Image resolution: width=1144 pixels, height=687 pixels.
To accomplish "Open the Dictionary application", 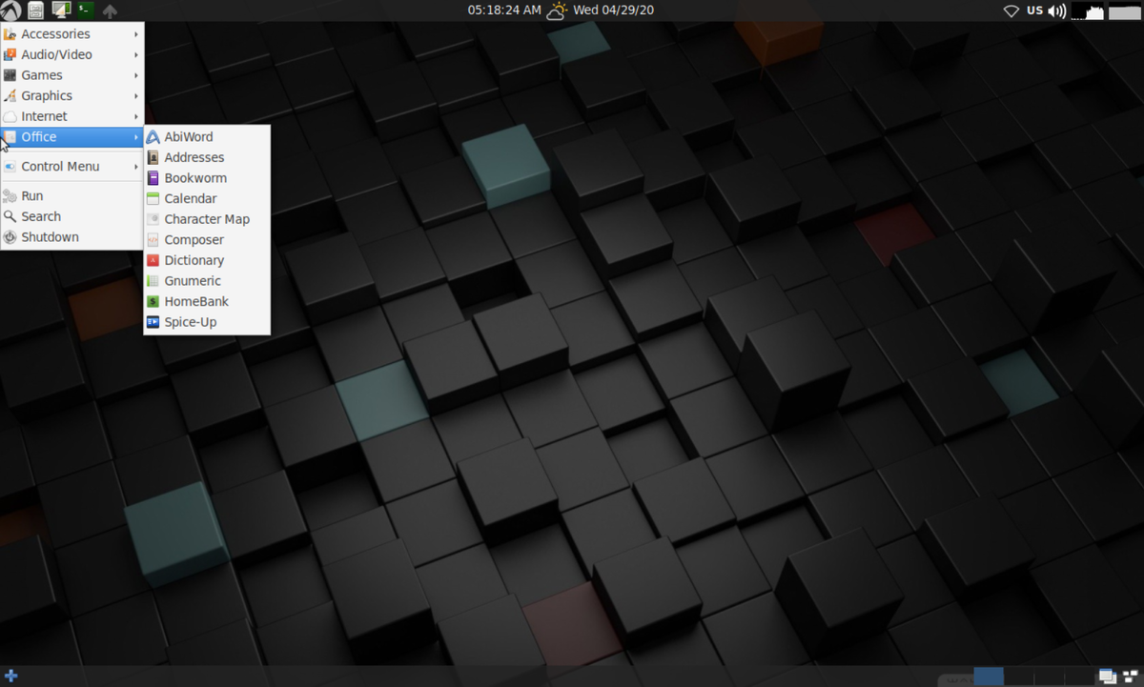I will click(x=207, y=260).
